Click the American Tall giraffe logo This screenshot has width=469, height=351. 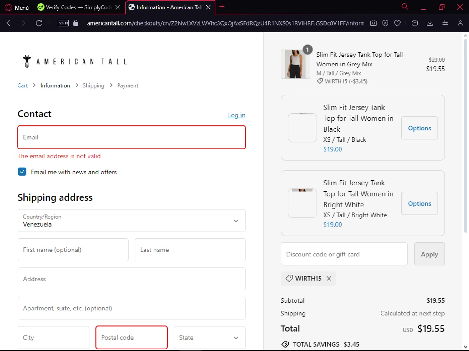click(75, 61)
